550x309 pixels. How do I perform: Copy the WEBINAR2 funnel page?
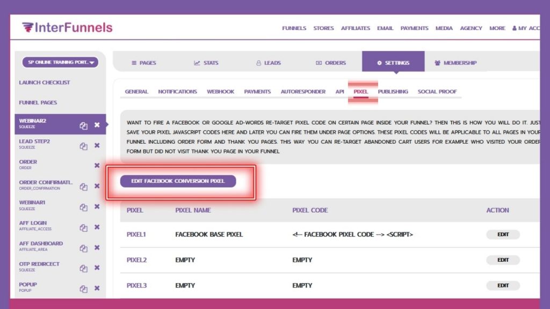pyautogui.click(x=83, y=126)
